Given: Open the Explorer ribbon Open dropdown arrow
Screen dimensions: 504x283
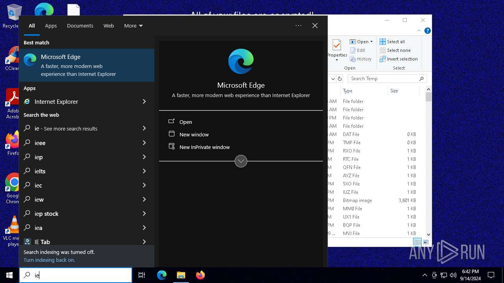Looking at the screenshot, I should [371, 42].
